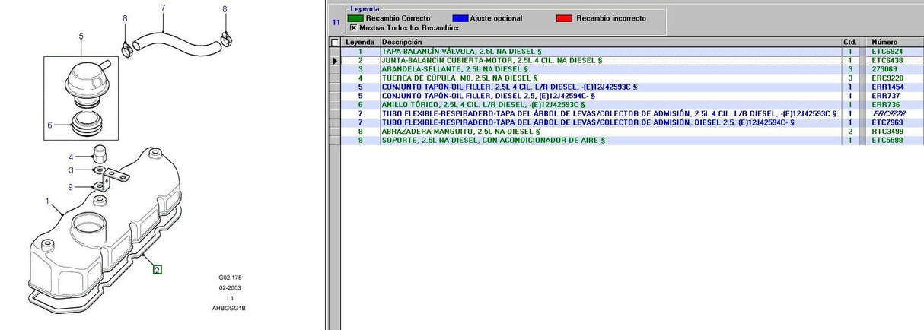Select callout number 7 above the hose
Viewport: 924px width, 330px height.
tap(163, 8)
